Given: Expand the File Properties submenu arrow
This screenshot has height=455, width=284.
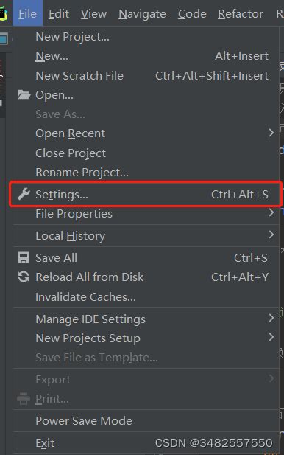Looking at the screenshot, I should point(271,212).
